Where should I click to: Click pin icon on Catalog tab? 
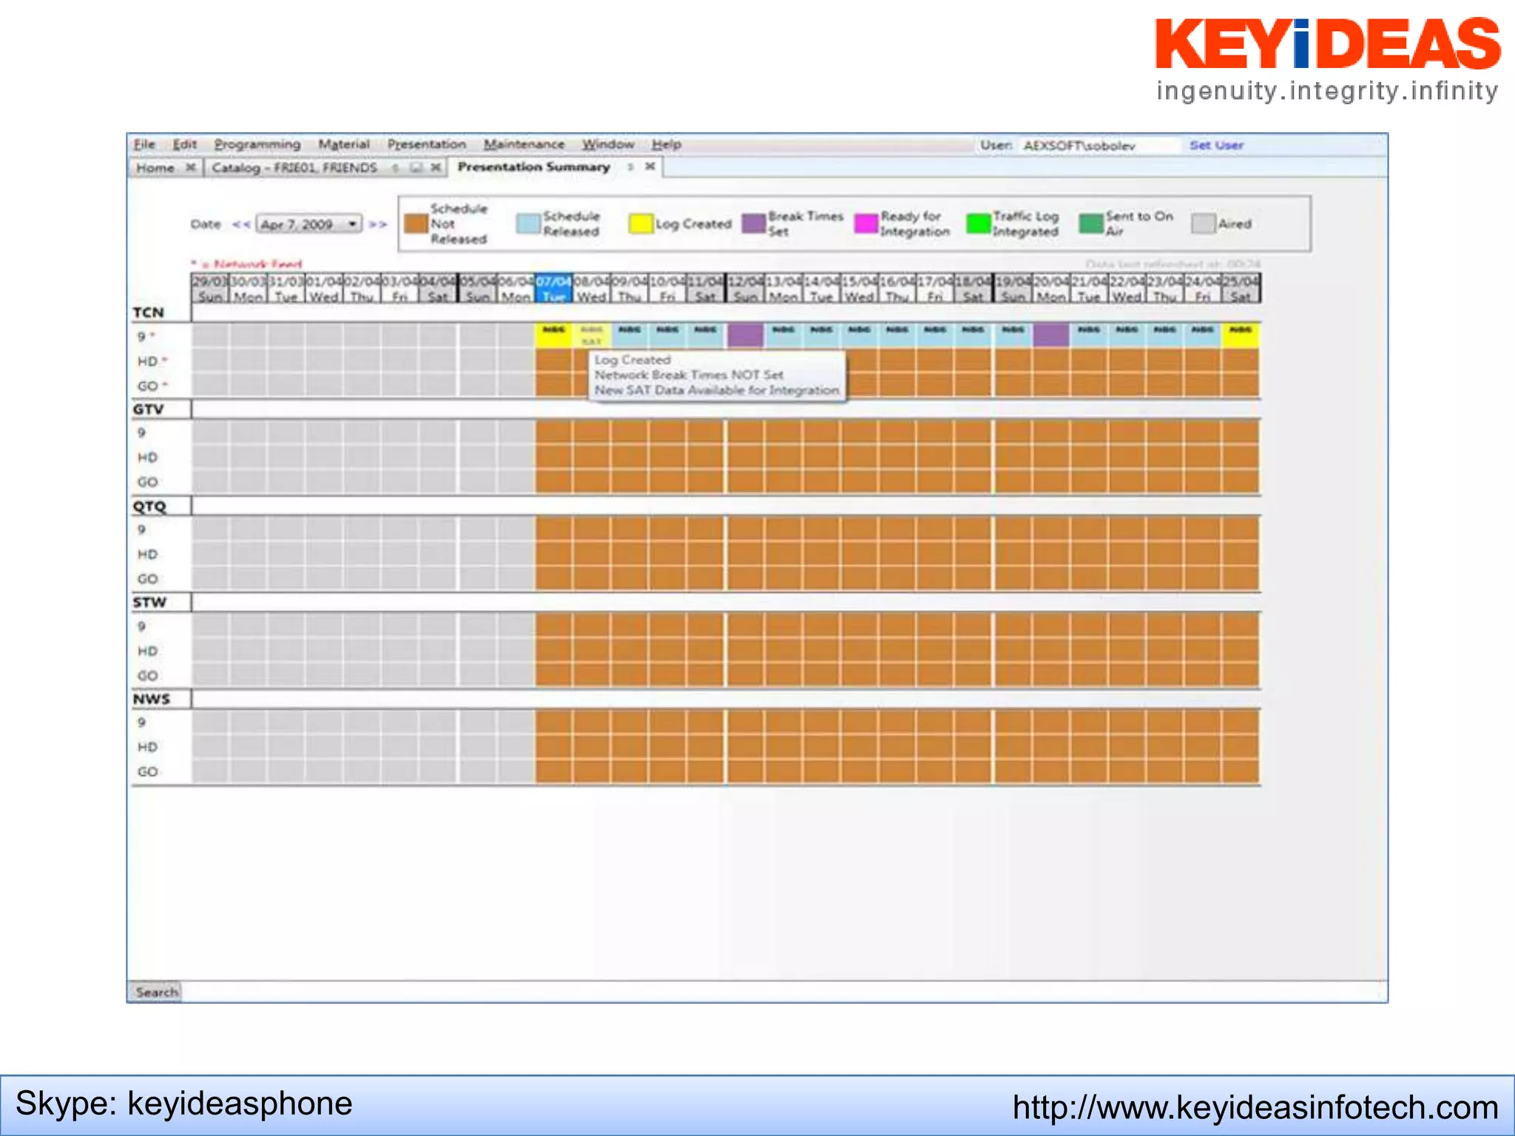396,168
